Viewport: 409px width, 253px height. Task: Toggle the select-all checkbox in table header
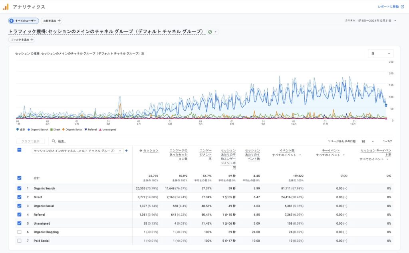click(20, 150)
